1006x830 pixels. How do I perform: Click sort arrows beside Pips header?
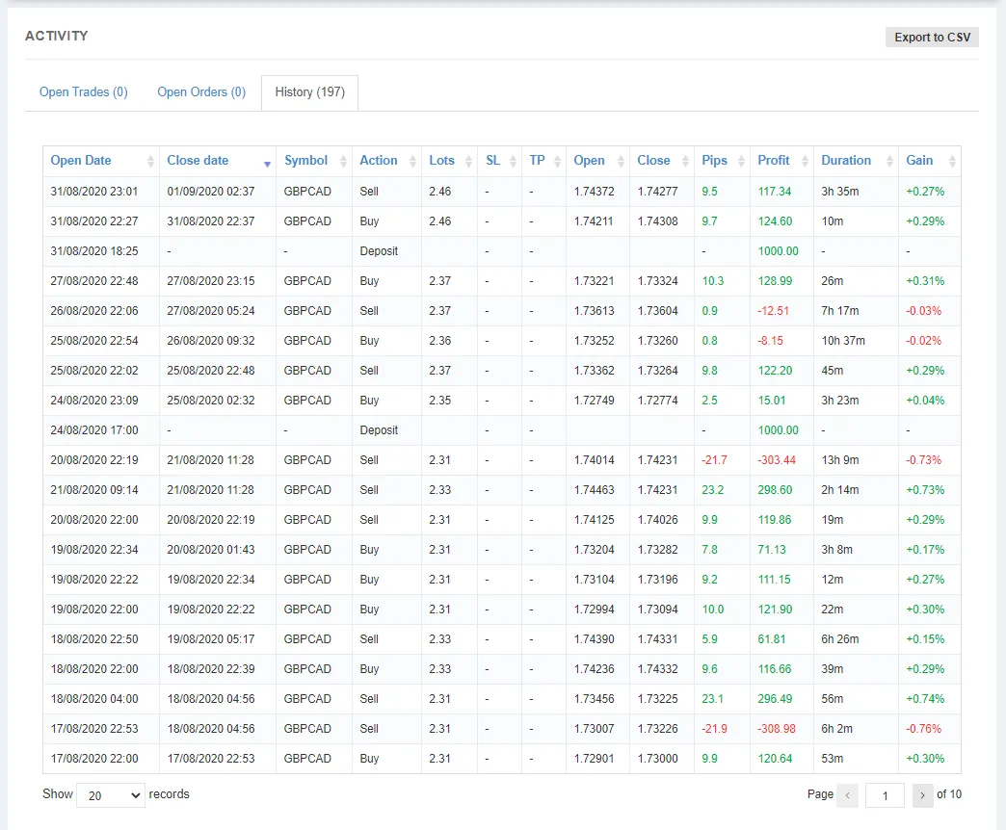click(741, 161)
